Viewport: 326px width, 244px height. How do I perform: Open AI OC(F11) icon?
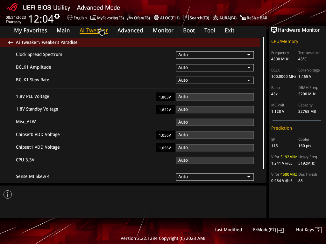(x=156, y=18)
